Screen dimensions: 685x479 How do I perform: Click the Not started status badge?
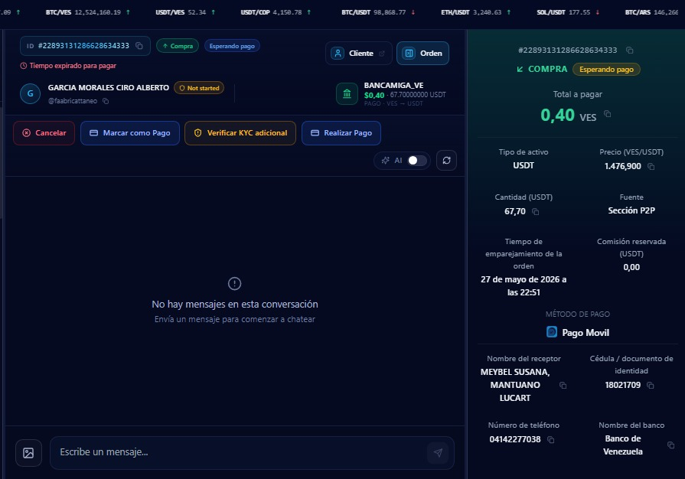pyautogui.click(x=199, y=88)
